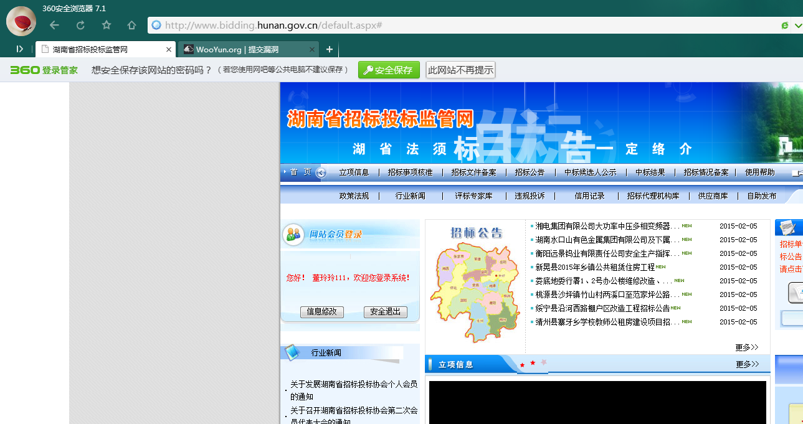Viewport: 803px width, 424px height.
Task: Bookmark page with the star icon
Action: click(x=107, y=25)
